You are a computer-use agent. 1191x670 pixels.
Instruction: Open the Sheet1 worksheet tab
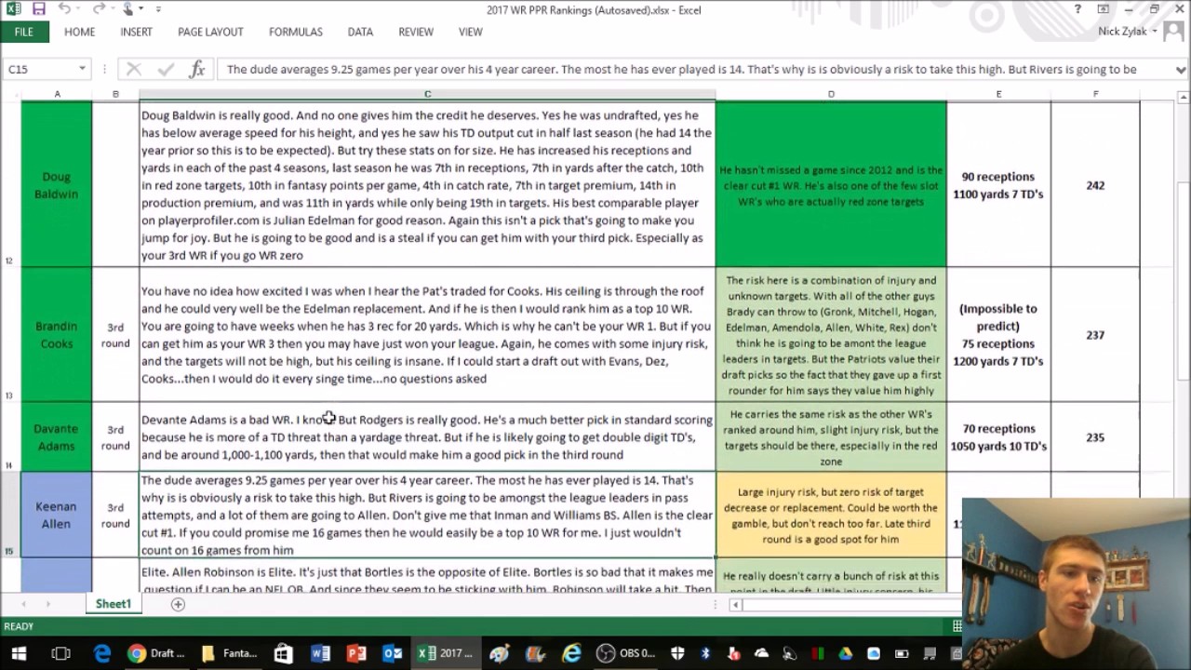click(x=114, y=604)
